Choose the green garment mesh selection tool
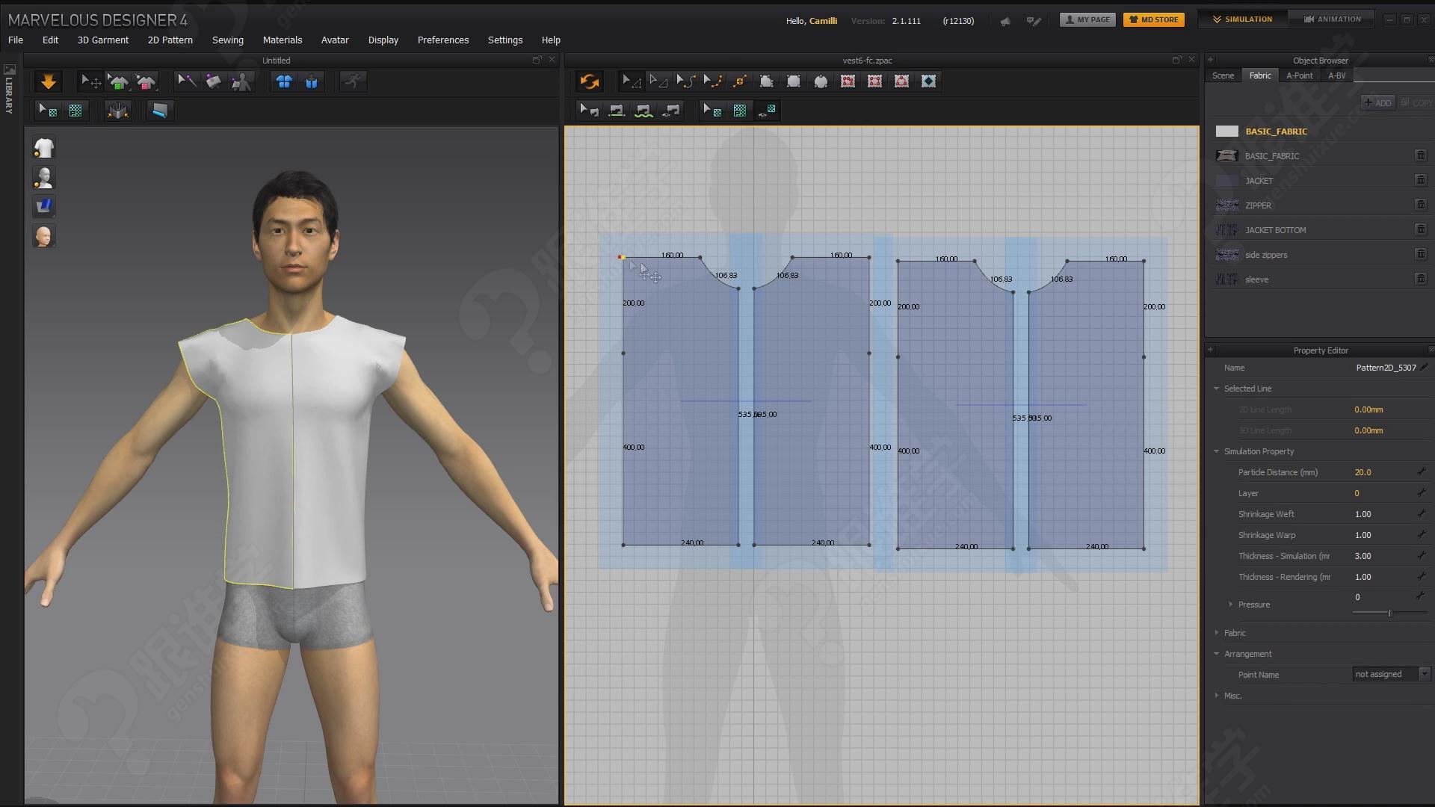Image resolution: width=1435 pixels, height=807 pixels. click(118, 81)
